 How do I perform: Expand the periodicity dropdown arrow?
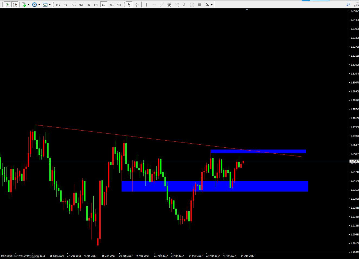[39, 5]
